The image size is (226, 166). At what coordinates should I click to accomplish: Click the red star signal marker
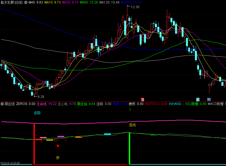click(x=58, y=146)
